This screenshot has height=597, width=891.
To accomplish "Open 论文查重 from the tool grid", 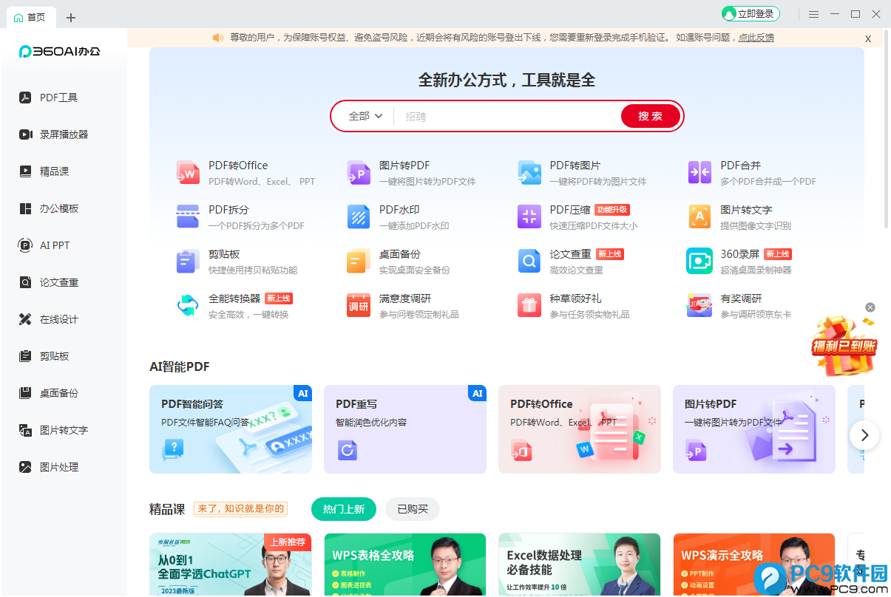I will pyautogui.click(x=529, y=261).
